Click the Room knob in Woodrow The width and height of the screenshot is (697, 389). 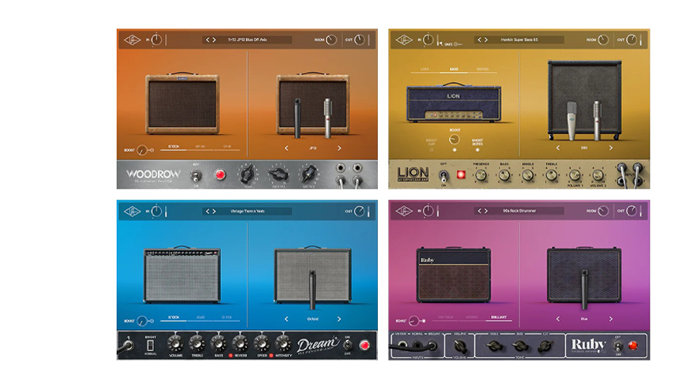332,39
